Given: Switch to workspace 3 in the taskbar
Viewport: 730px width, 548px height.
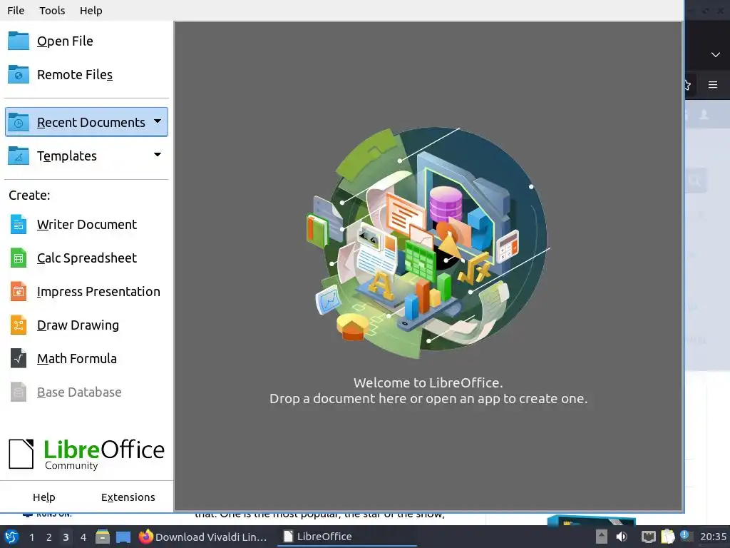Looking at the screenshot, I should point(66,537).
